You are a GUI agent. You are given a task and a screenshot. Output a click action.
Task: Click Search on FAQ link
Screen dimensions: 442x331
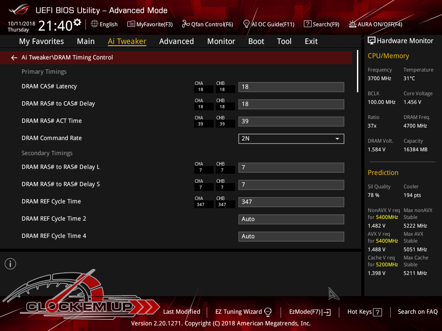tap(417, 312)
